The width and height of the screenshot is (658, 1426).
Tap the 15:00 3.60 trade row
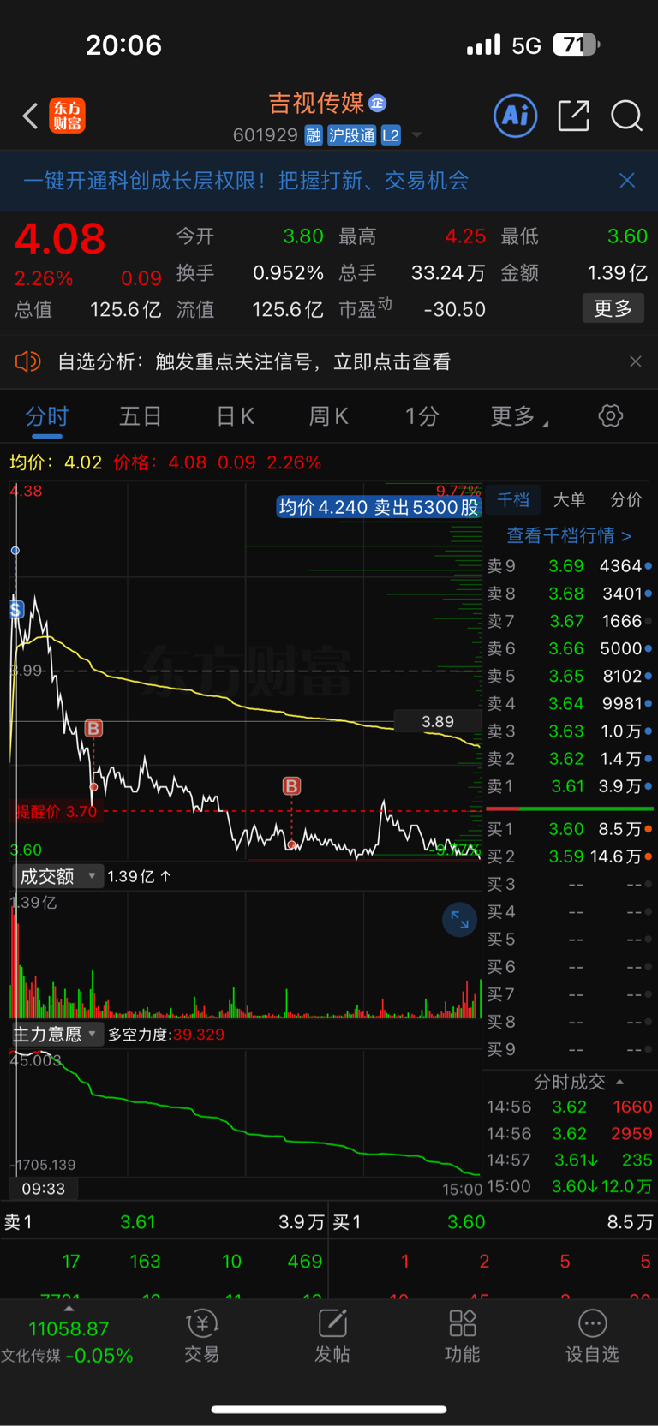coord(570,1186)
